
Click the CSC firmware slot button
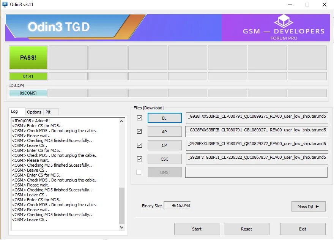pos(164,159)
